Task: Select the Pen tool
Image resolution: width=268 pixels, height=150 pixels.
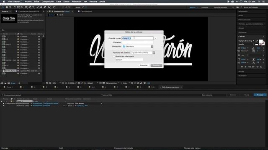Action: coord(30,7)
